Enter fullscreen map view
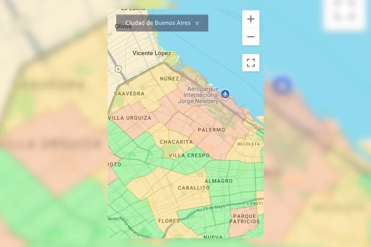The height and width of the screenshot is (247, 371). tap(251, 62)
